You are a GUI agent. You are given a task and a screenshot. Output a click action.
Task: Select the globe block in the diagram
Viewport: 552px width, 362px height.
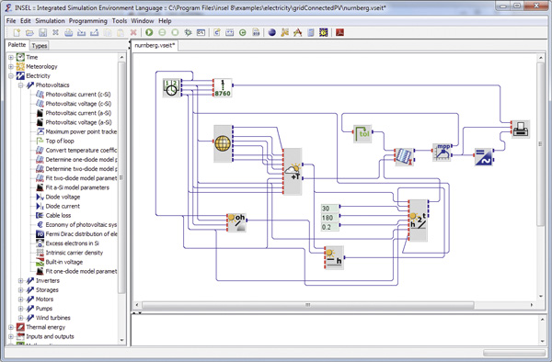point(223,143)
